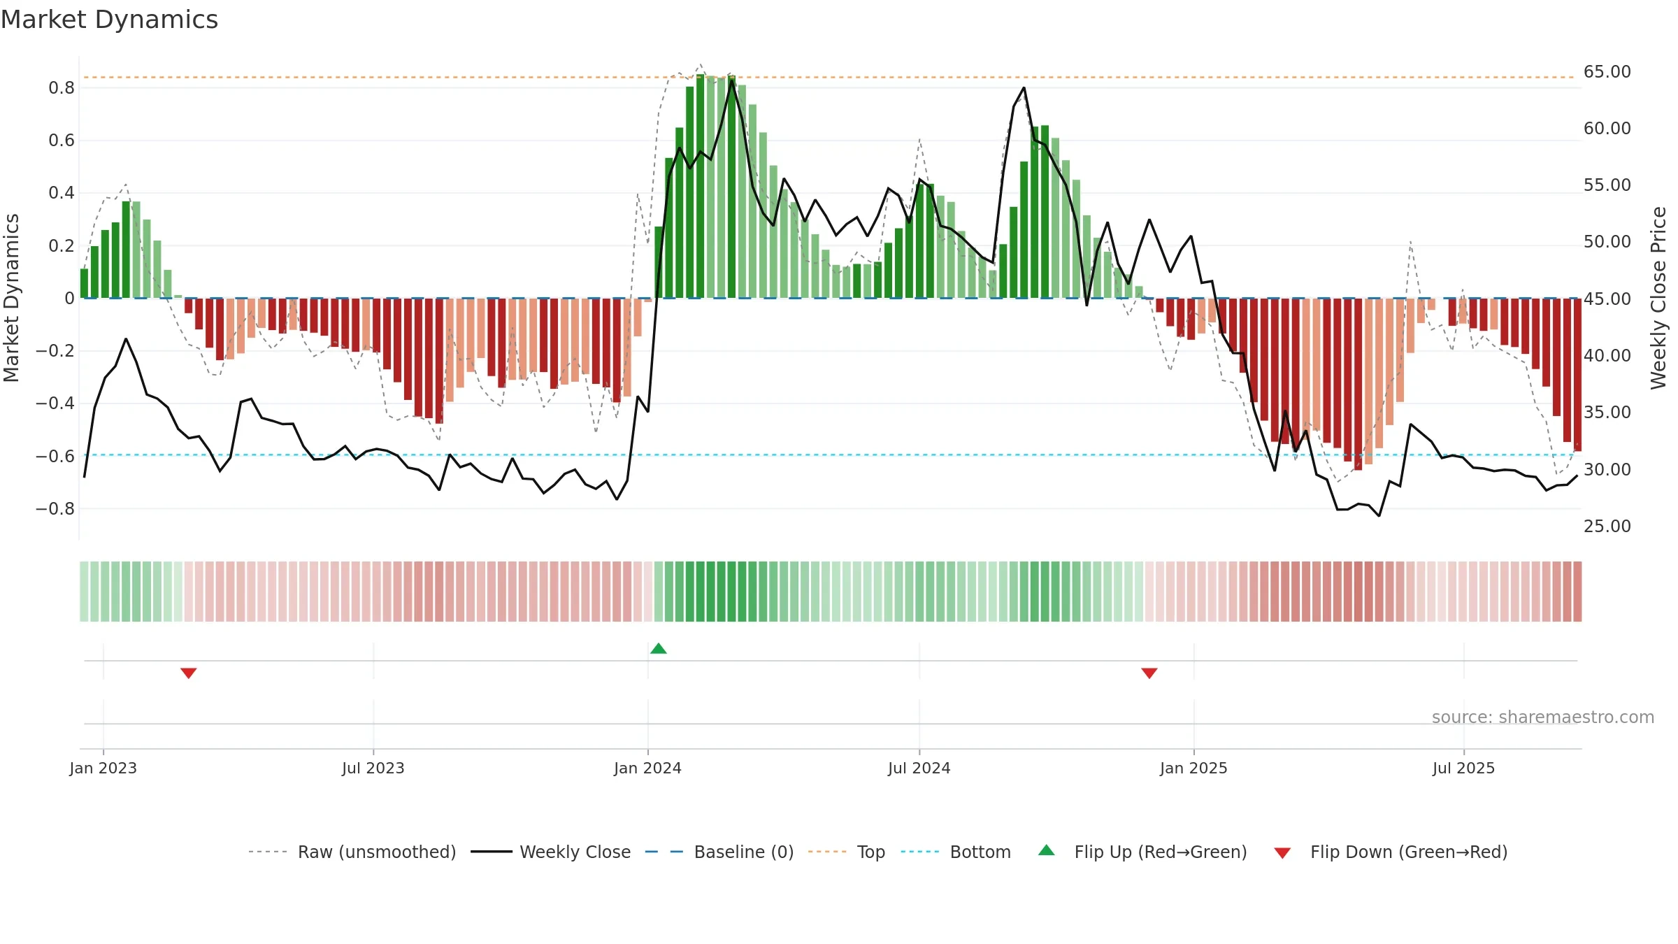Screen dimensions: 1678x944
Task: Click the blue dashed line sample beside Baseline (0)
Action: 664,852
